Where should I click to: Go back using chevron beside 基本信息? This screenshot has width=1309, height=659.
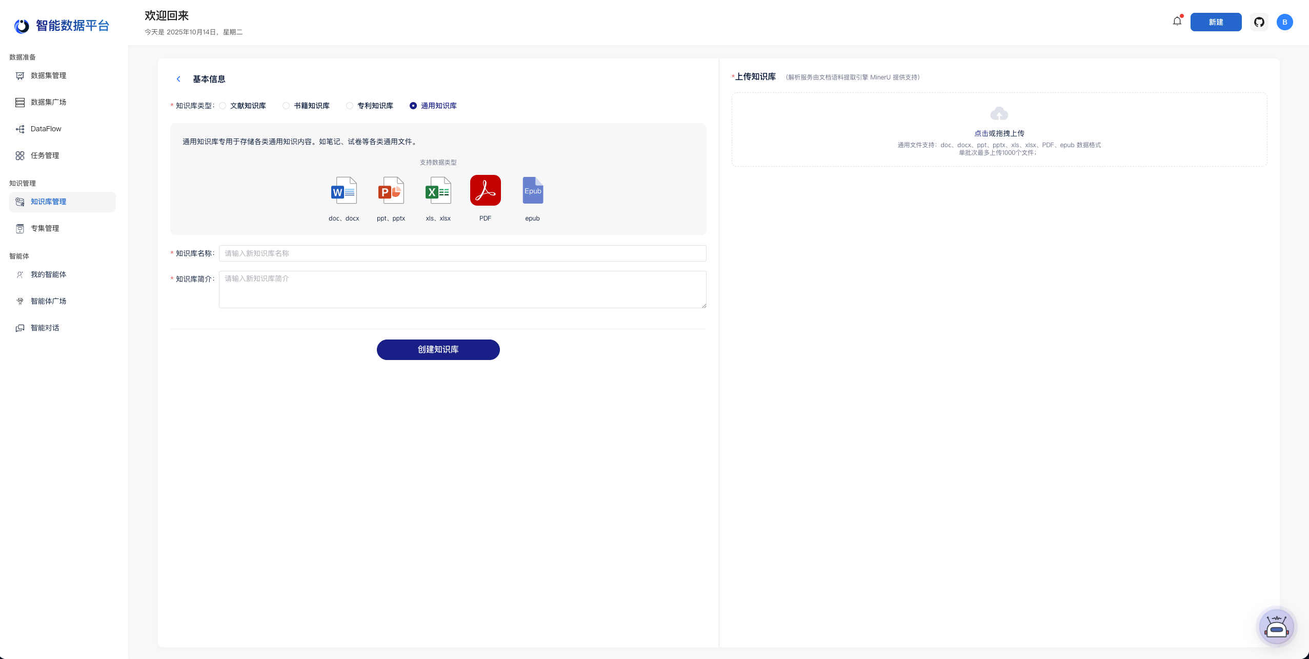[x=178, y=79]
